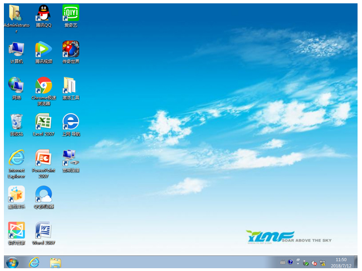The height and width of the screenshot is (271, 362).
Task: Click the taskbar clock showing 11:50
Action: tap(341, 262)
